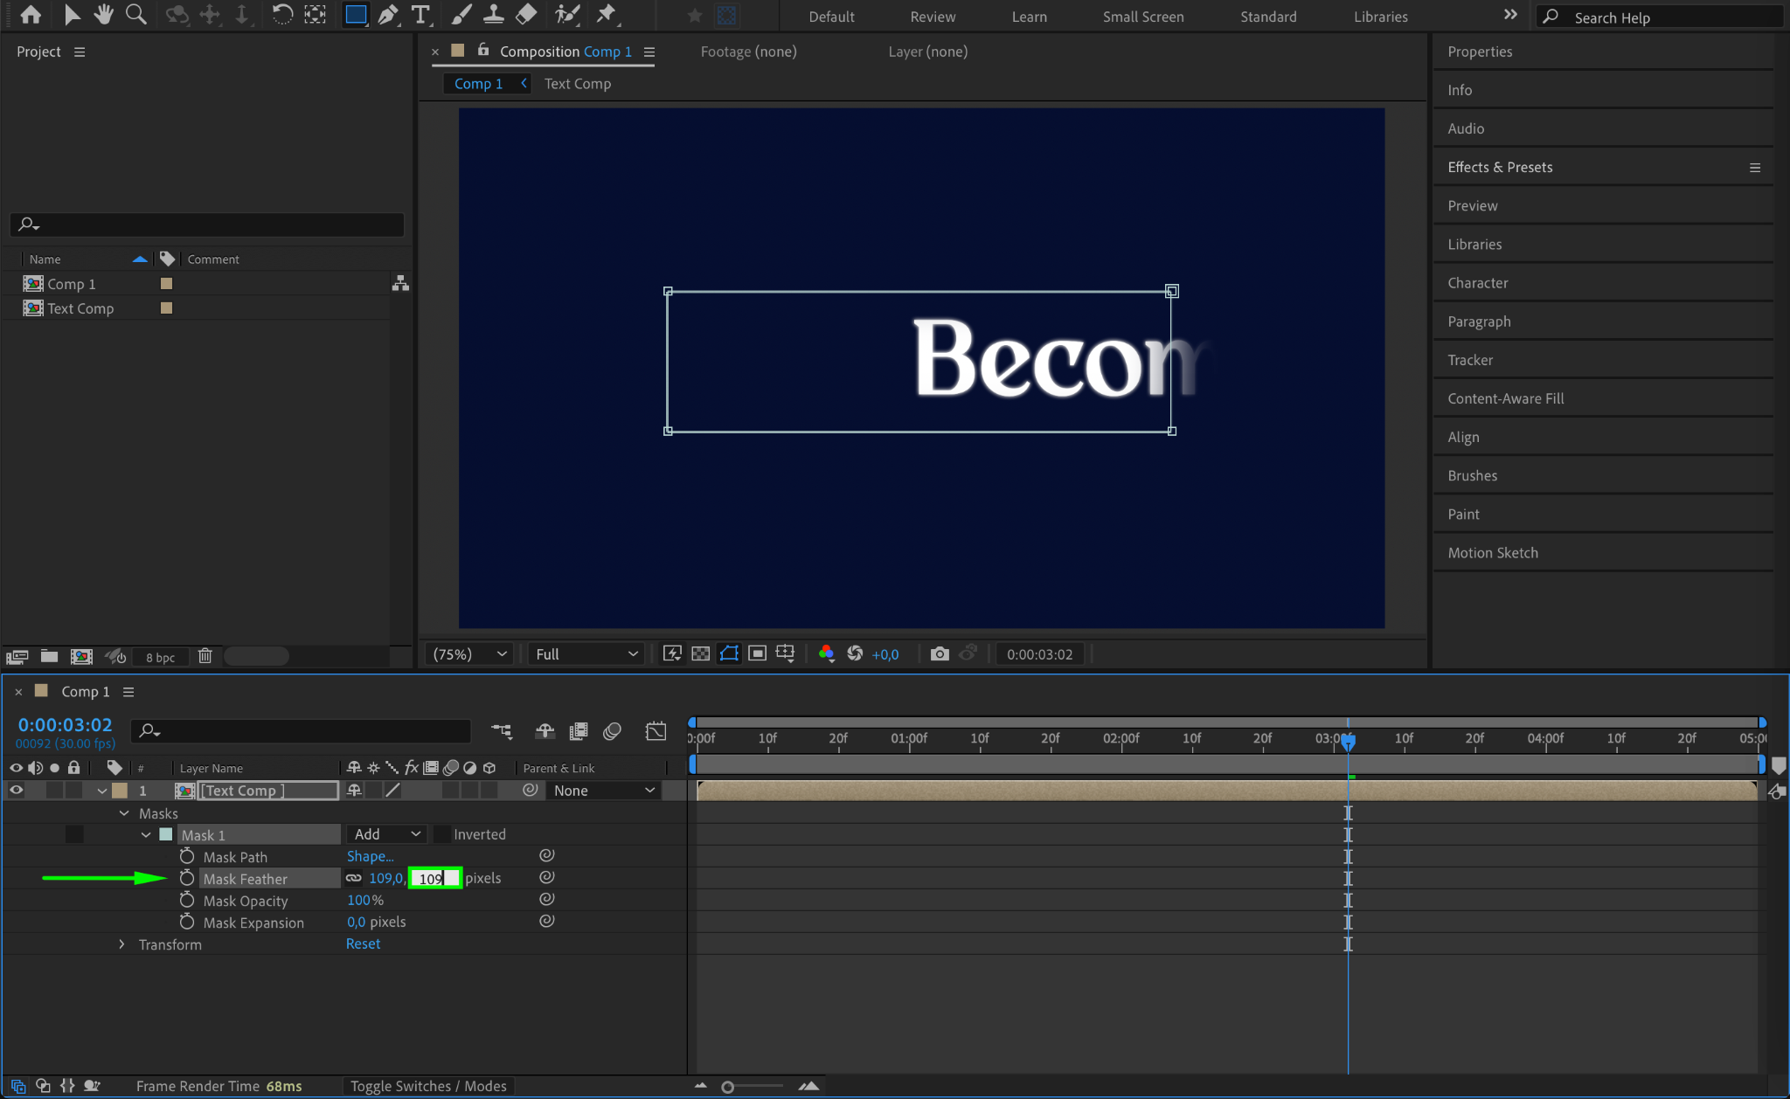Viewport: 1790px width, 1099px height.
Task: Open the viewer resolution Full dropdown
Action: pos(586,653)
